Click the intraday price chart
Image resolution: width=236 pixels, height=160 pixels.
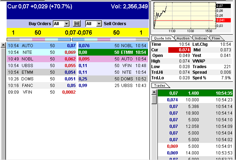point(184,16)
